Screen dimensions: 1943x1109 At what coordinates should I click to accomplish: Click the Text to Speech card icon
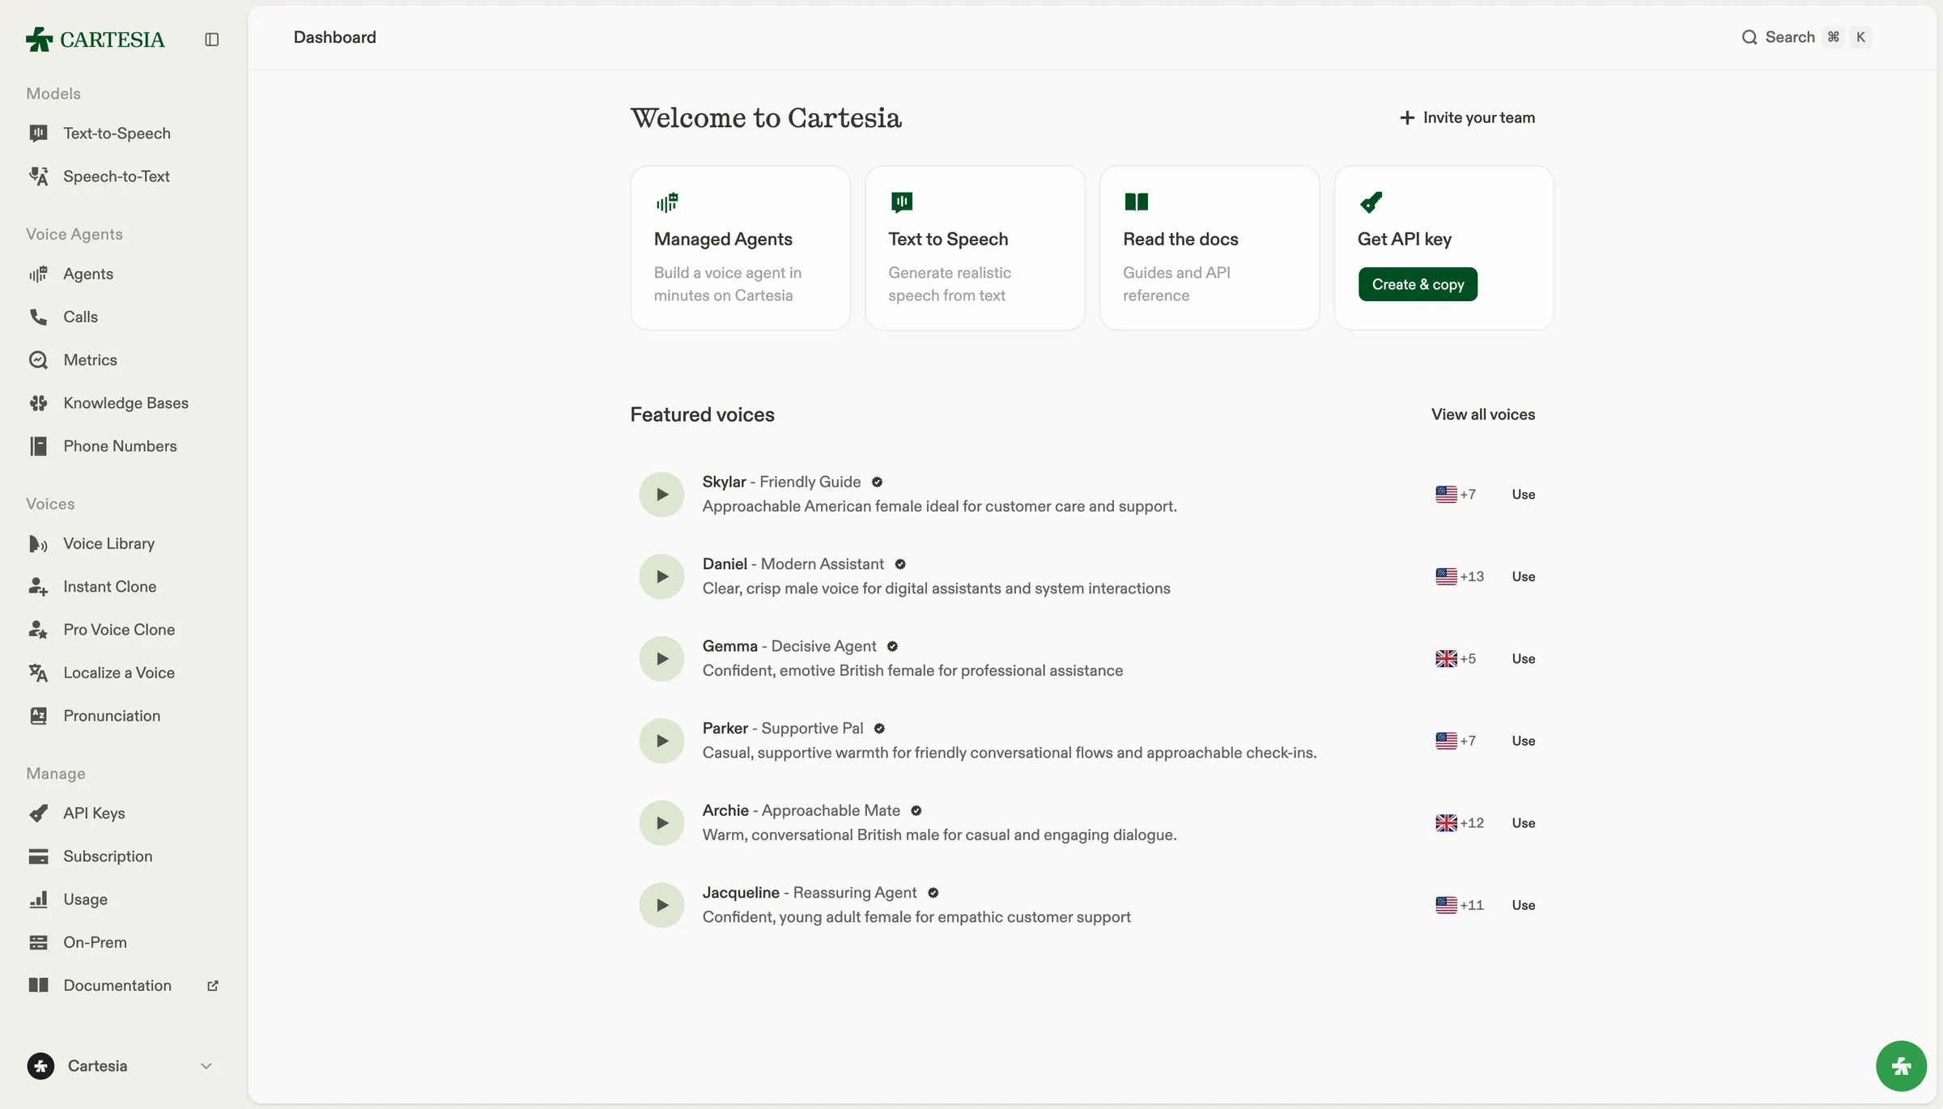[x=901, y=202]
